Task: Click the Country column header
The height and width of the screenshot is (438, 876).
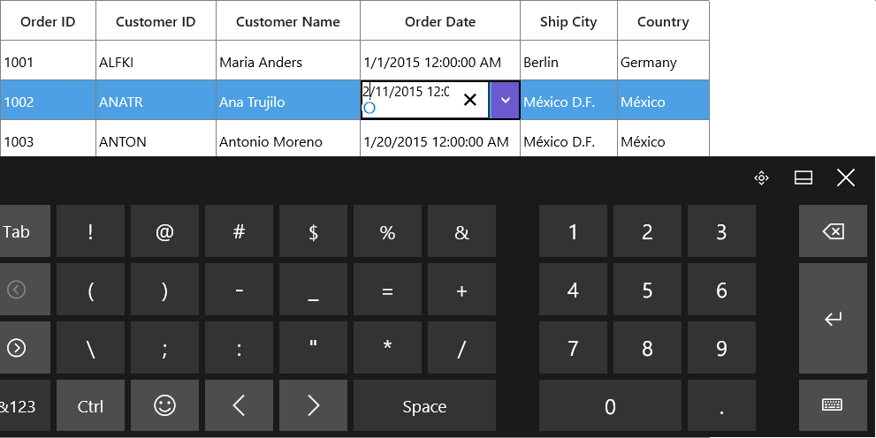Action: click(x=663, y=20)
